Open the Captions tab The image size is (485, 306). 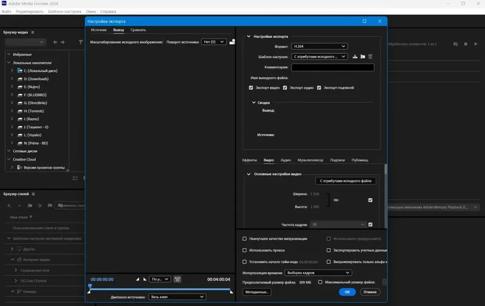tap(338, 160)
